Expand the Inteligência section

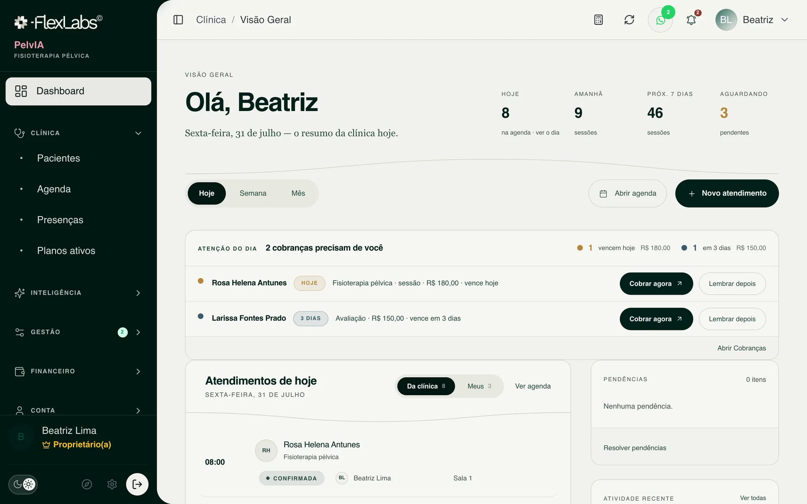[x=138, y=293]
